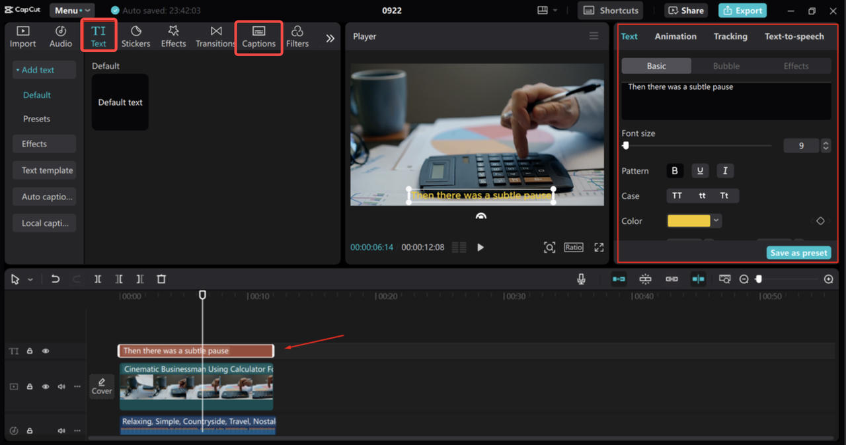Mute the video track audio

click(61, 387)
